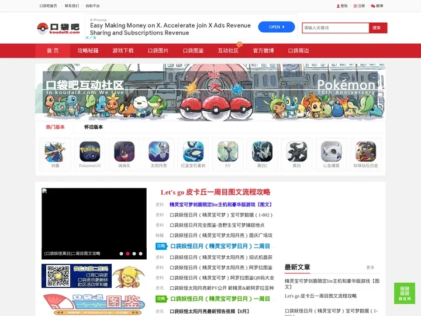421x316 pixels.
Task: Click the 联系我们 top link
Action: click(x=72, y=6)
